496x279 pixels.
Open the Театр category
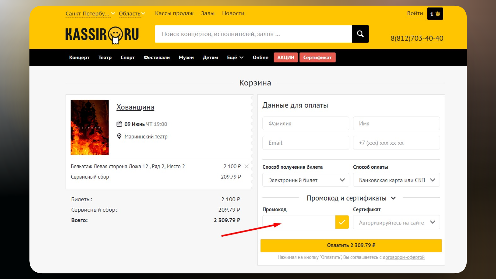[x=105, y=57]
